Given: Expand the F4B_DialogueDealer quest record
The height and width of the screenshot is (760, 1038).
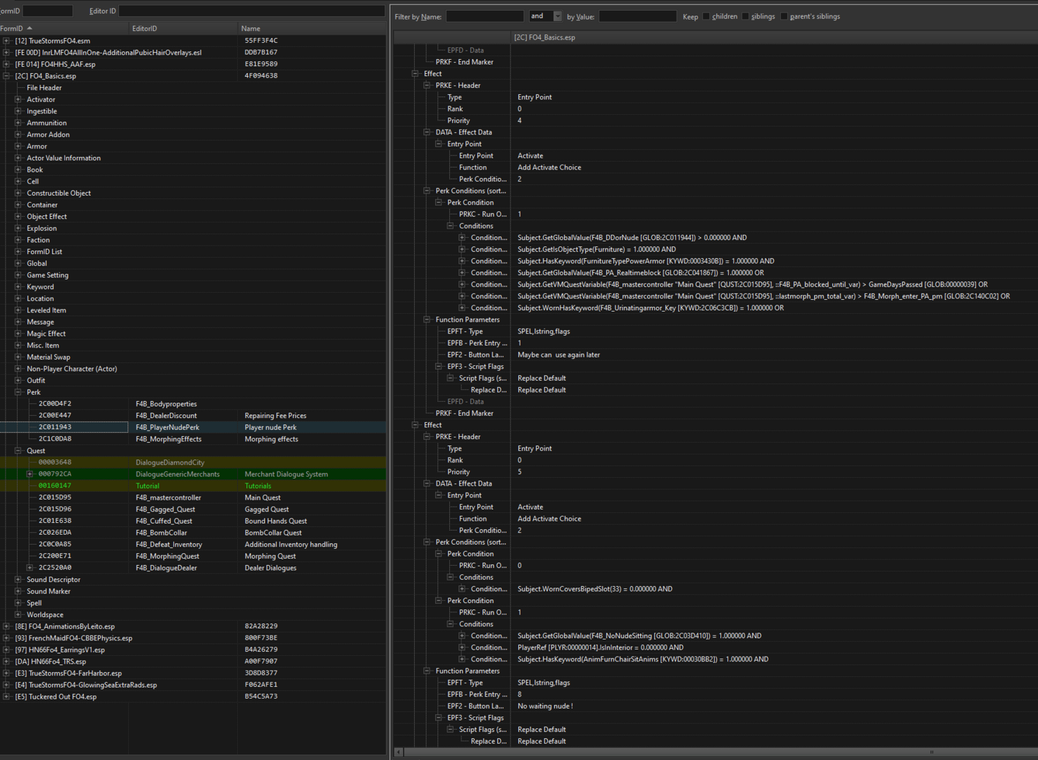Looking at the screenshot, I should [x=30, y=567].
